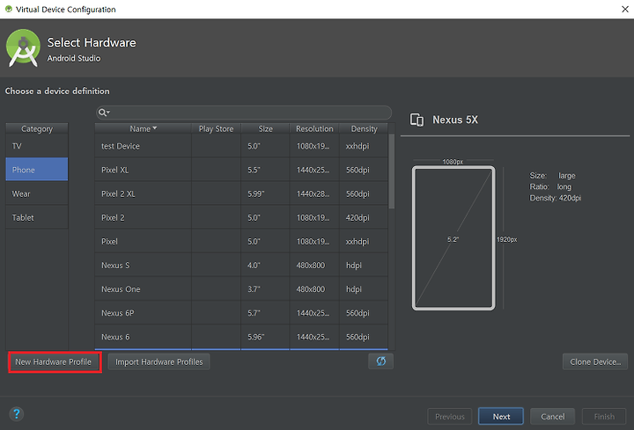This screenshot has width=634, height=430.
Task: Click the Clone Device button
Action: 594,361
